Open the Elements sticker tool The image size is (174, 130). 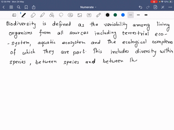click(x=70, y=15)
